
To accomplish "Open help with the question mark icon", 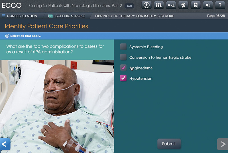I will (x=220, y=5).
